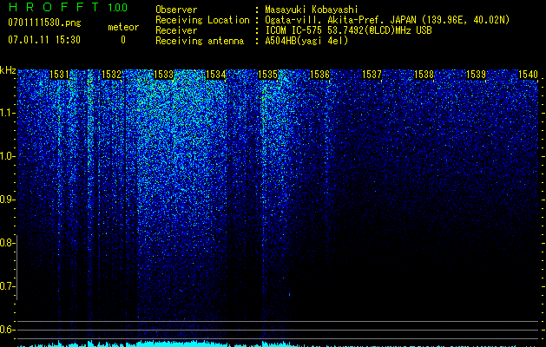Click the HROFFT 1.0.0 title text

69,7
